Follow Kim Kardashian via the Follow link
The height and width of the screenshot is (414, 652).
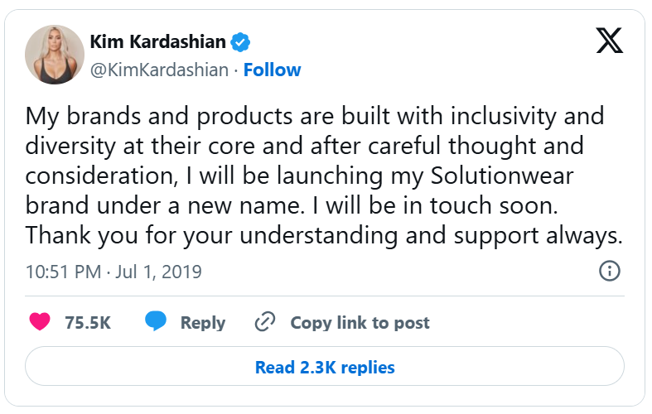point(272,70)
